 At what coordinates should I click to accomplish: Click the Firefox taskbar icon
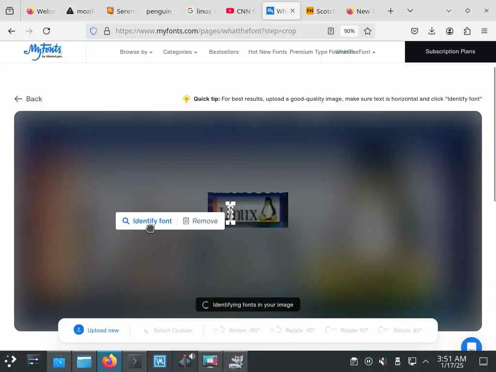point(109,361)
